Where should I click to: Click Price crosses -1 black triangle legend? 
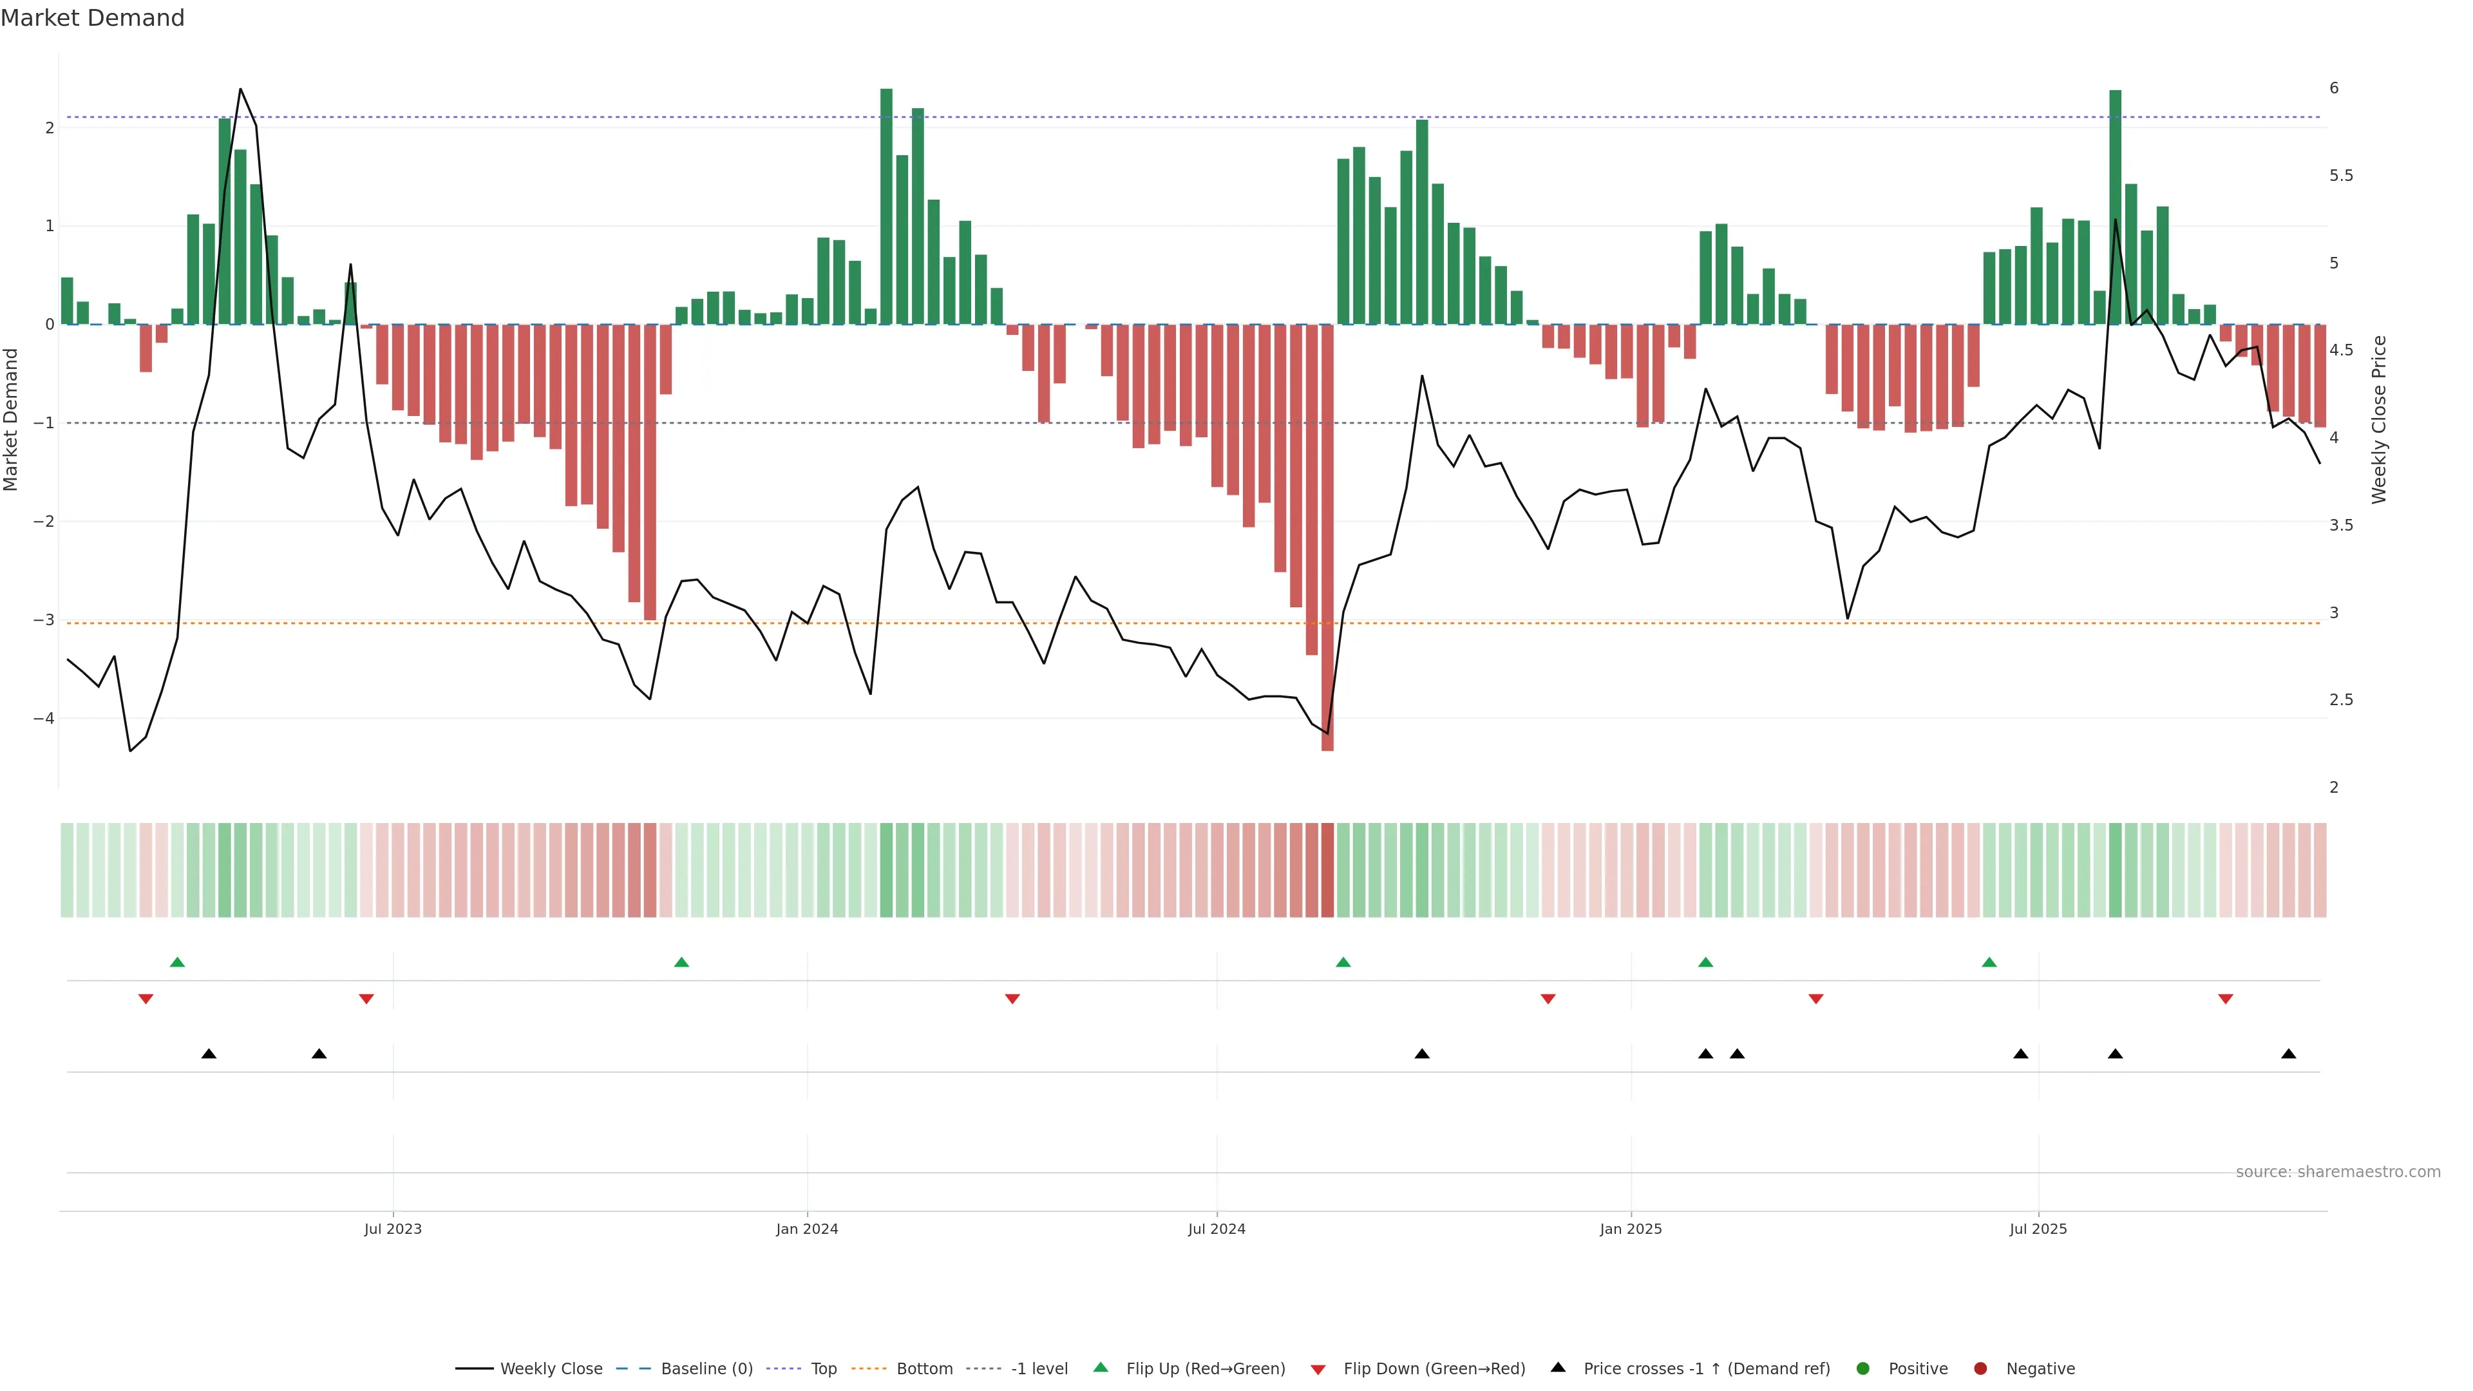click(1558, 1368)
